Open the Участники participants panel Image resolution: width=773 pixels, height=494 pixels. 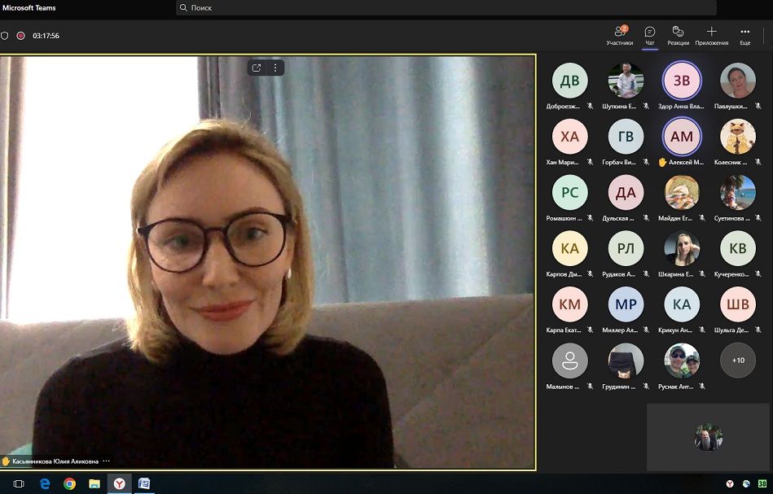pos(619,34)
